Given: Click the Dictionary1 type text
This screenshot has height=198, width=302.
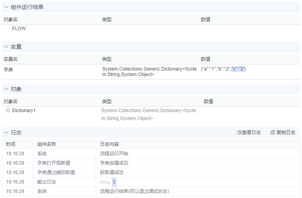Looking at the screenshot, I should pos(148,114).
